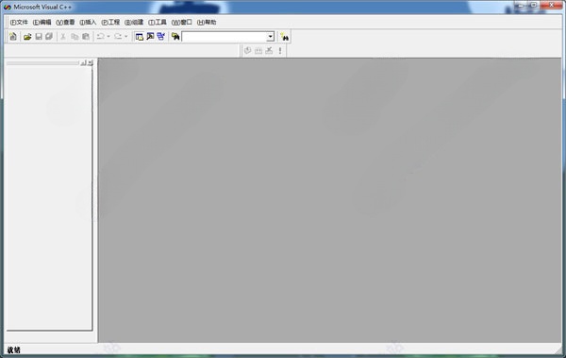566x358 pixels.
Task: Click the workspace panel dock toggle button
Action: coord(83,63)
